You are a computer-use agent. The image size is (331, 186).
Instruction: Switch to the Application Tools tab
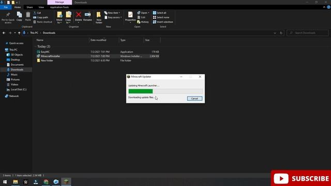[59, 7]
